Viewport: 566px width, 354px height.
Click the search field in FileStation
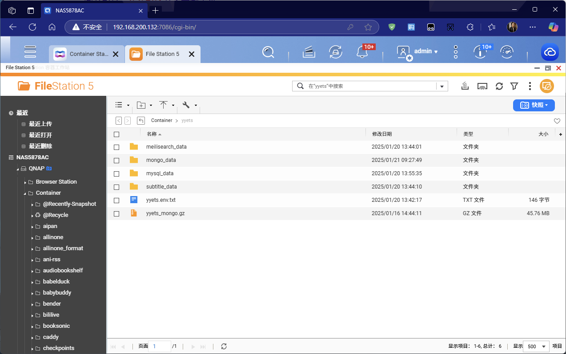pos(369,86)
